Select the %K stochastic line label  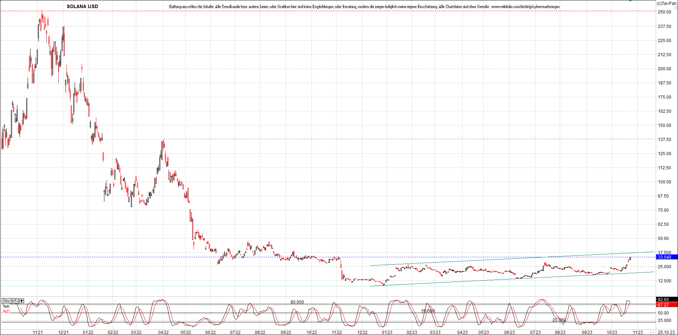[6, 306]
